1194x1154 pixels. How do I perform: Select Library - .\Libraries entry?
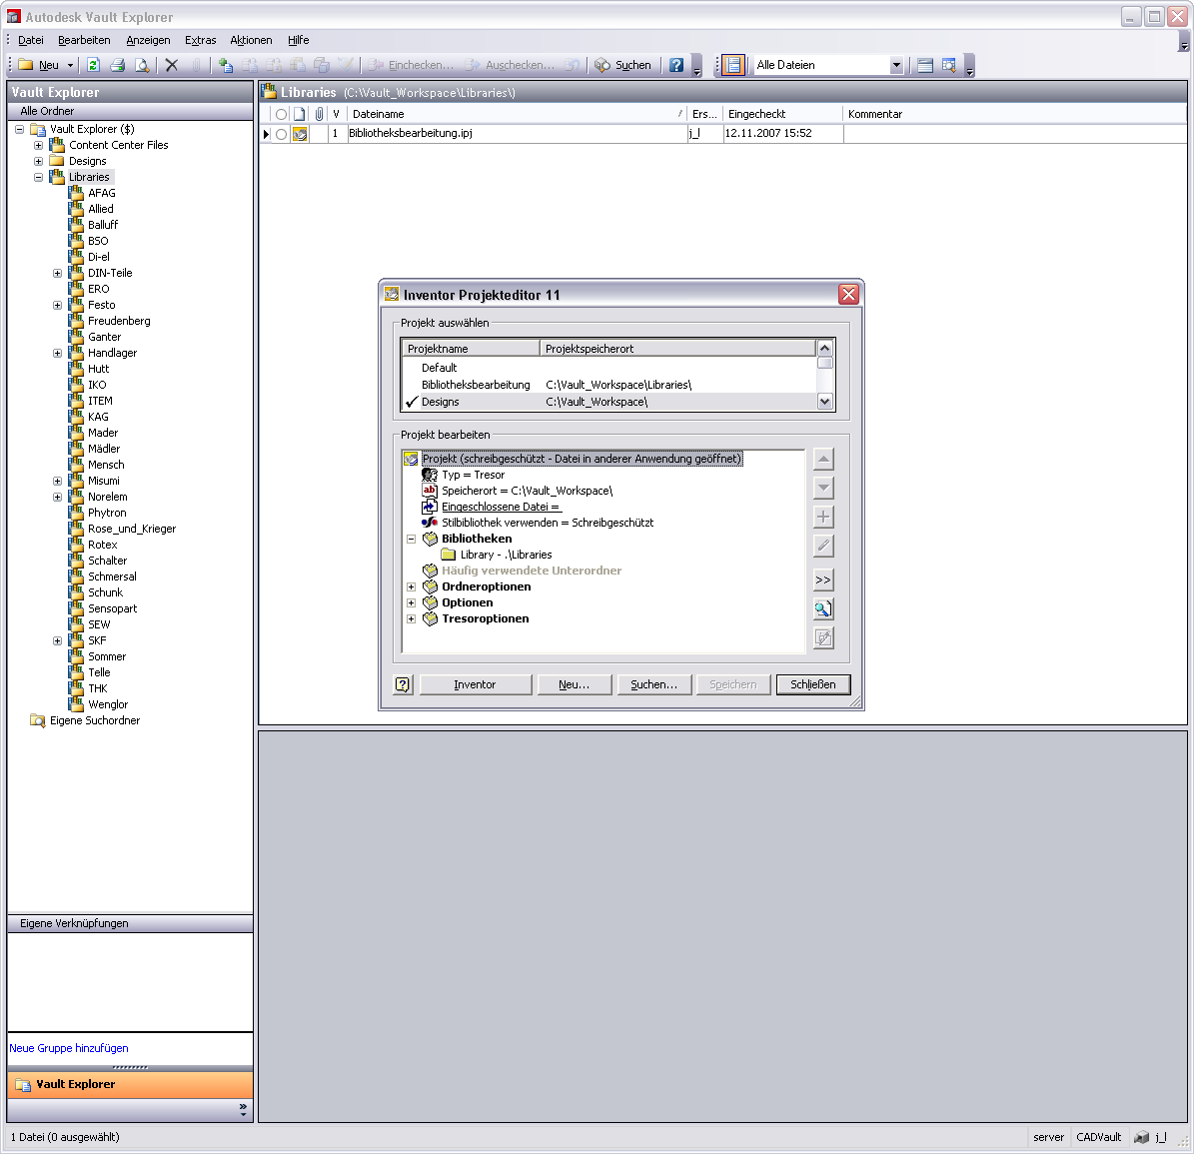coord(507,555)
